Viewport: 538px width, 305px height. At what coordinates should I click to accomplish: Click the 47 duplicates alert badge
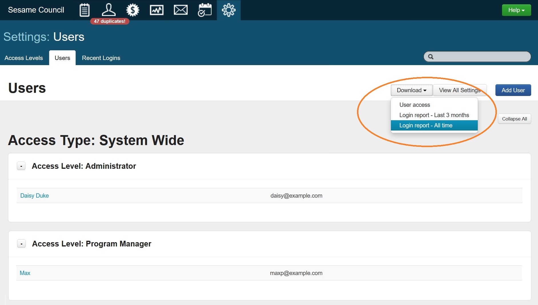(110, 21)
